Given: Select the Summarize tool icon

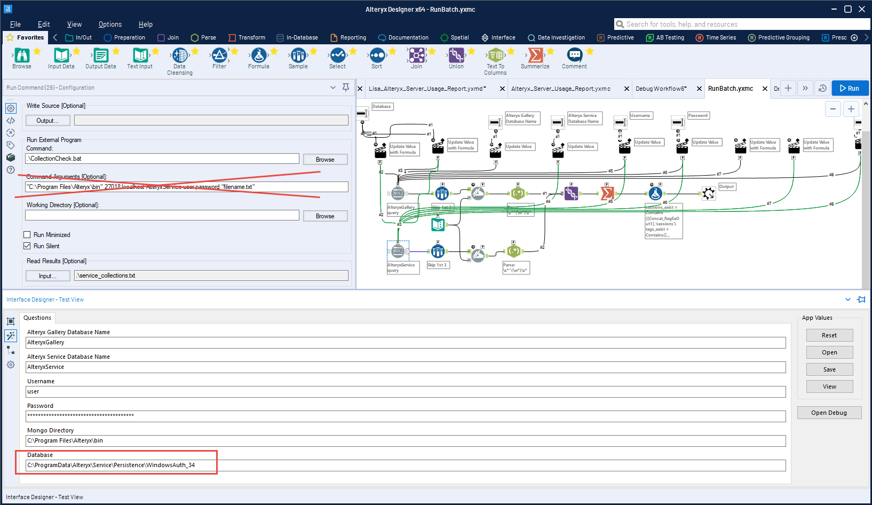Looking at the screenshot, I should [x=535, y=55].
